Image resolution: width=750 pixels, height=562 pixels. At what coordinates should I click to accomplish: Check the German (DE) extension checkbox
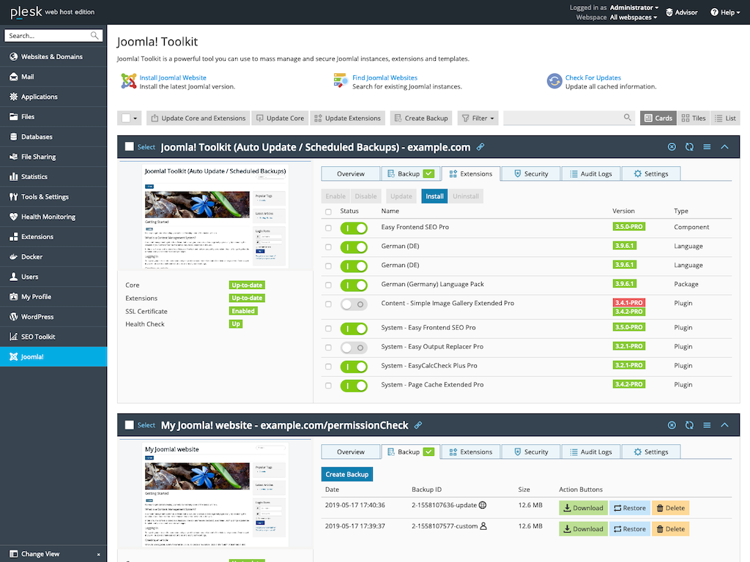tap(328, 247)
